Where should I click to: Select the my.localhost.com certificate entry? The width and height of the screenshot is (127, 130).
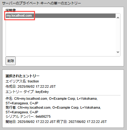click(x=61, y=16)
